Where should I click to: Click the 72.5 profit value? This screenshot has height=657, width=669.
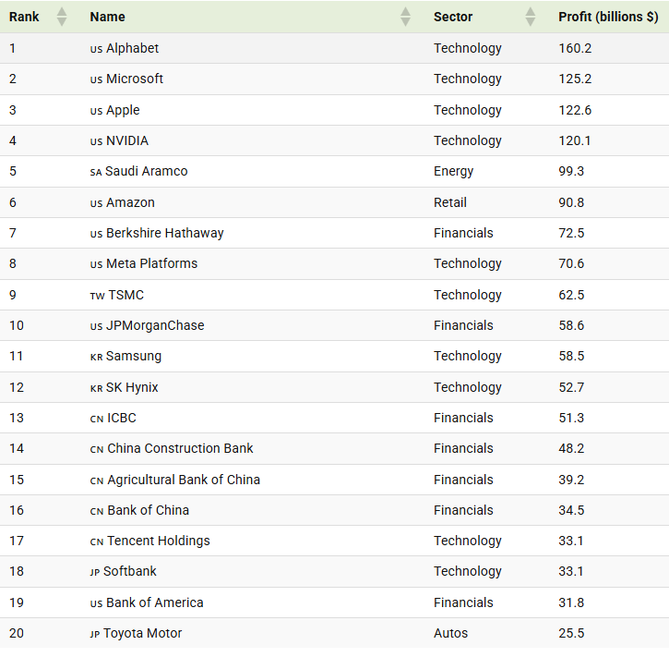click(571, 233)
